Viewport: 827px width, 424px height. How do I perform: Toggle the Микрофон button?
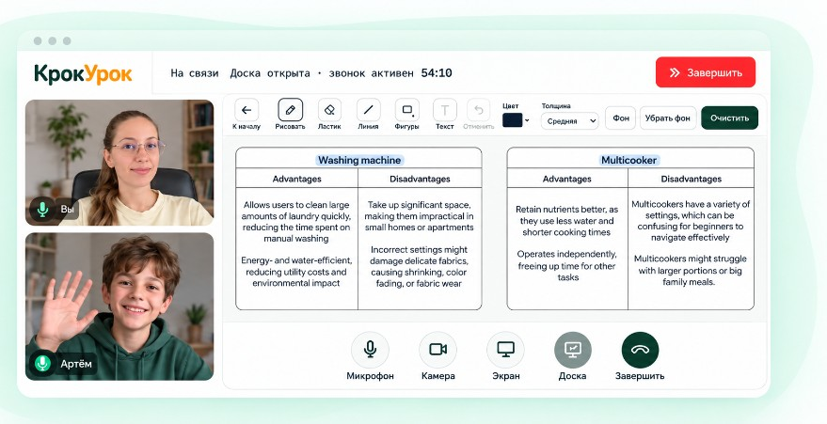(x=371, y=350)
